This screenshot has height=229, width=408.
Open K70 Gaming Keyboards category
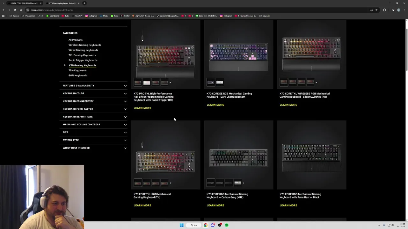83,65
